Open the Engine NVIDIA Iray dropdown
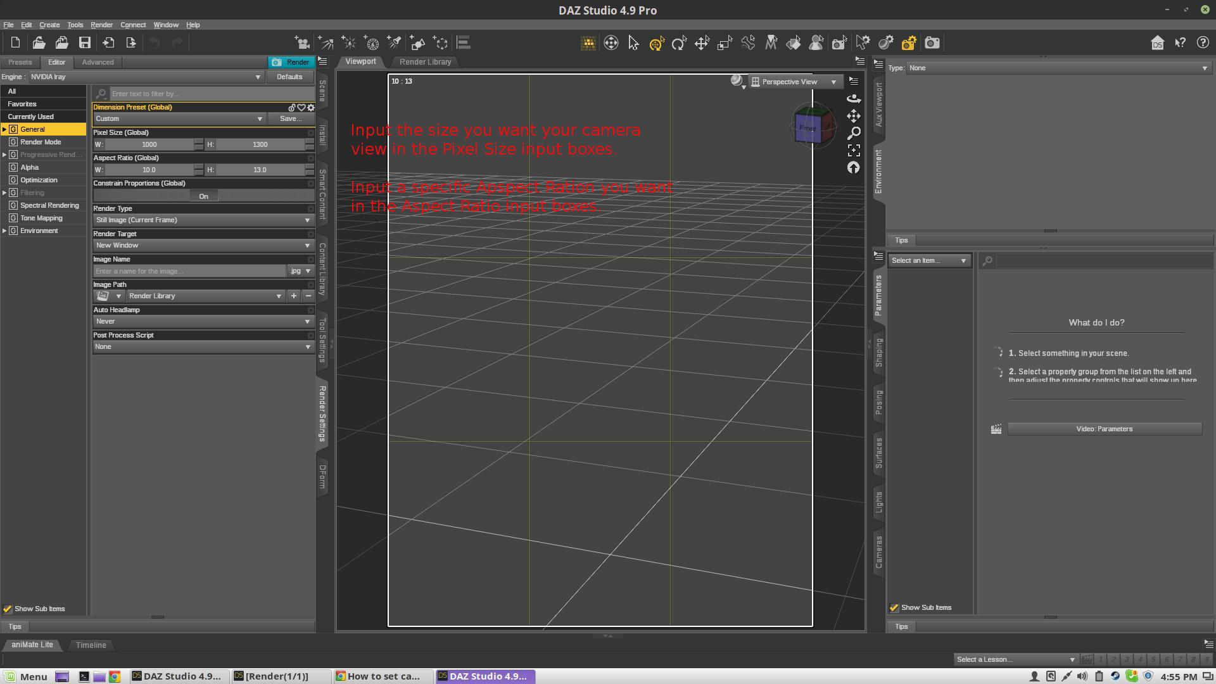The height and width of the screenshot is (684, 1216). point(146,77)
